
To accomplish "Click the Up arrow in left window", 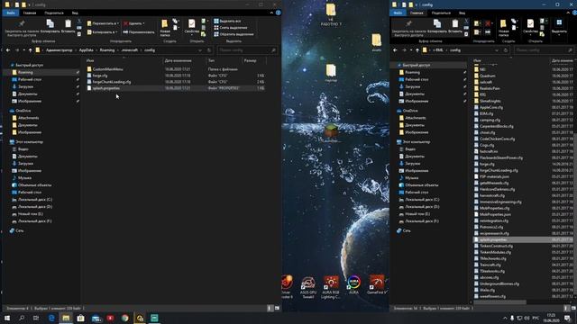I will pyautogui.click(x=30, y=50).
